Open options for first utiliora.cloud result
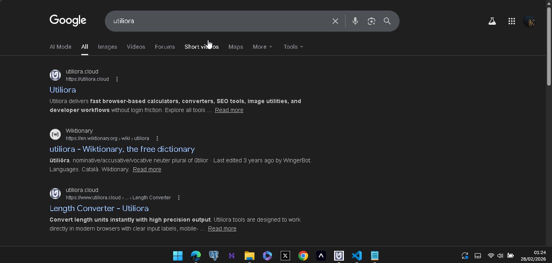 coord(117,79)
